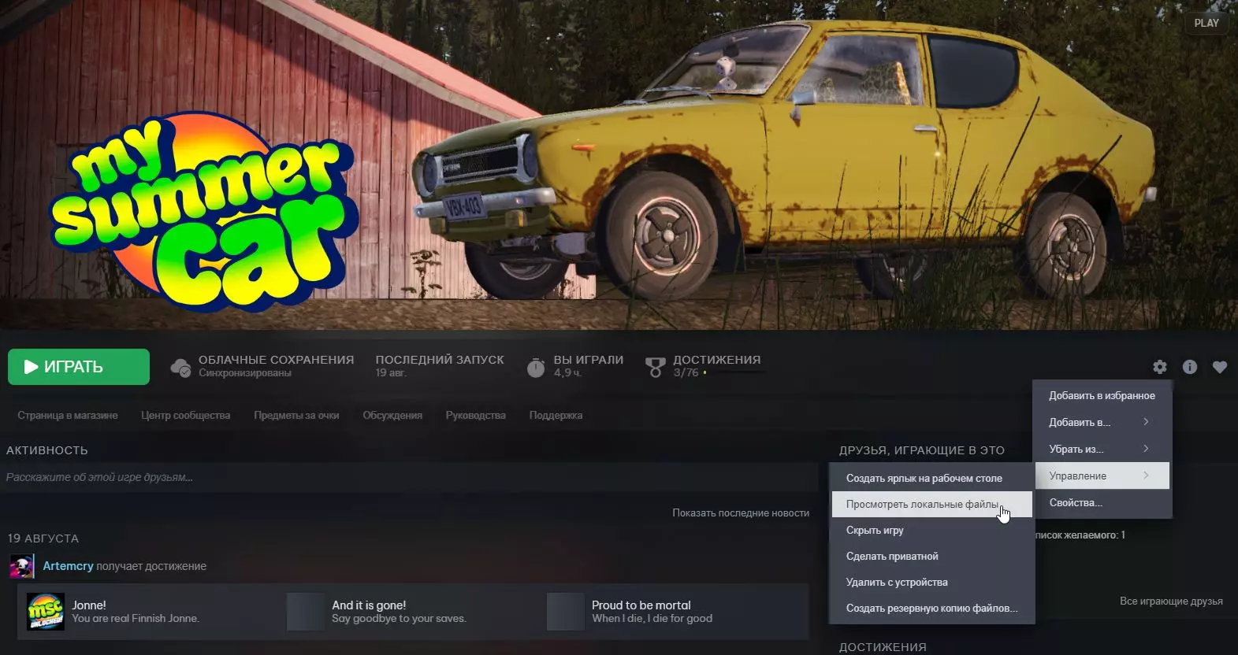
Task: Open the Jonne! achievement icon
Action: 46,612
